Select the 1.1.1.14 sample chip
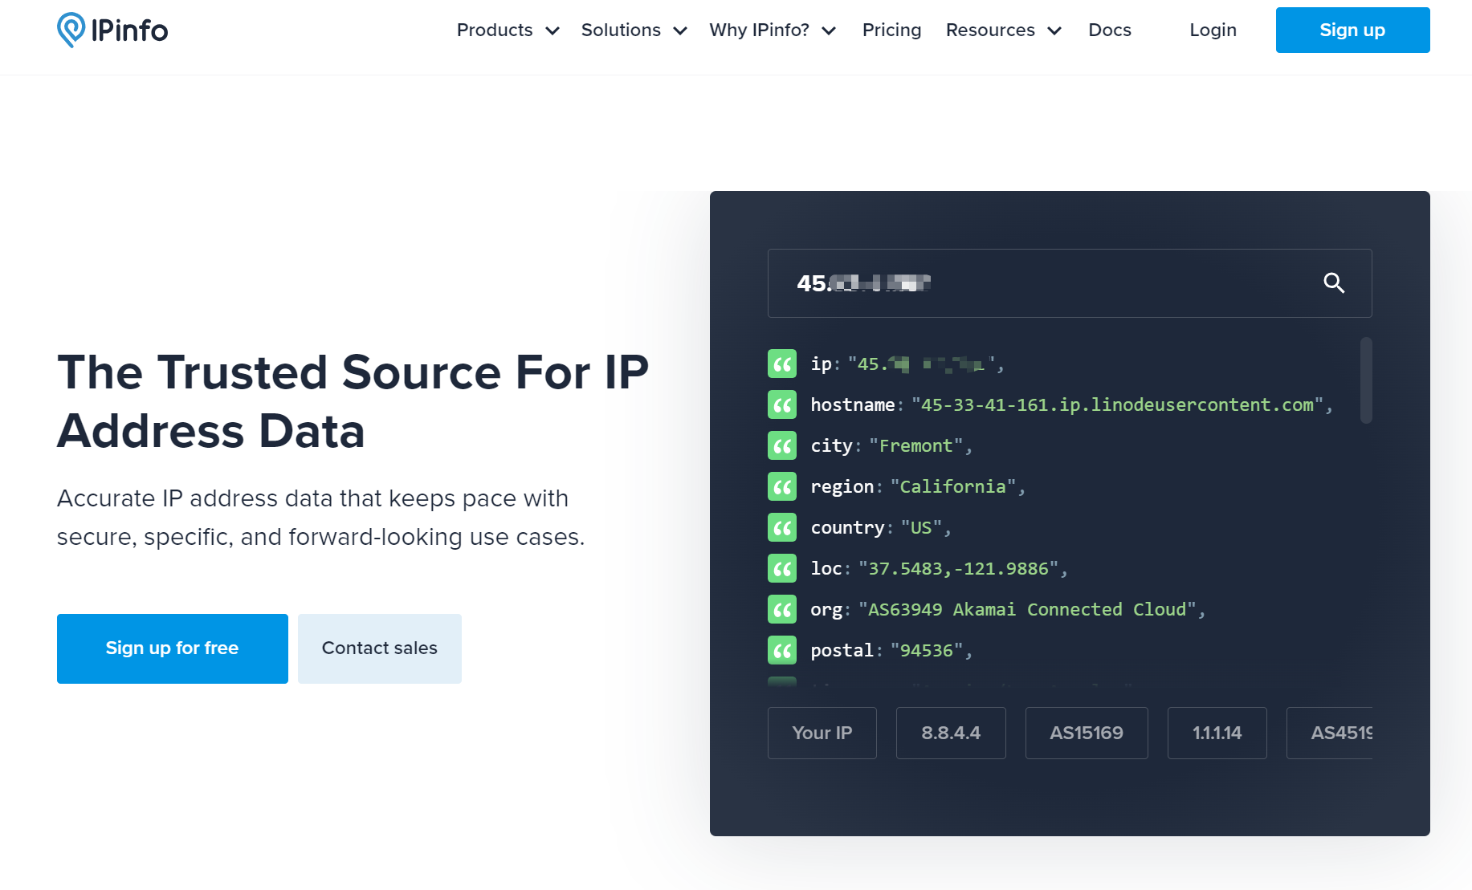Viewport: 1472px width, 890px height. coord(1217,733)
